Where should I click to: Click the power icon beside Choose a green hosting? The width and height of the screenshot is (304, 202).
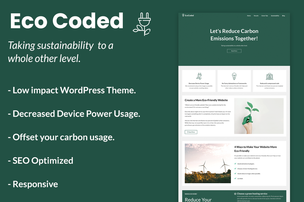tap(235, 194)
